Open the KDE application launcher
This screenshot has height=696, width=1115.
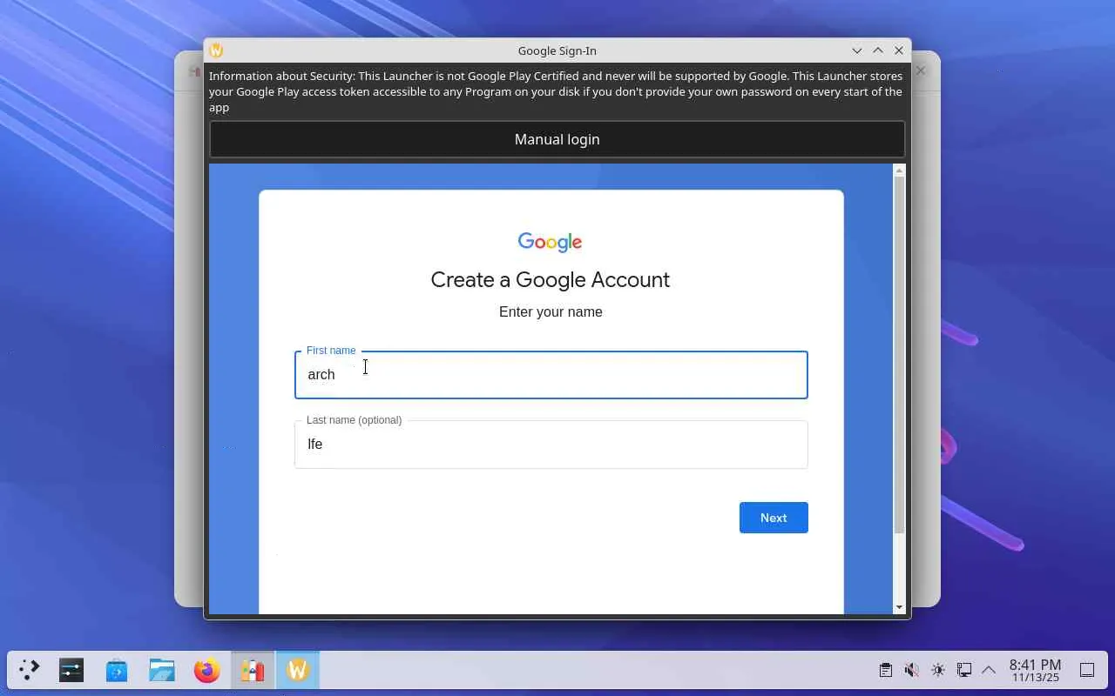coord(30,670)
